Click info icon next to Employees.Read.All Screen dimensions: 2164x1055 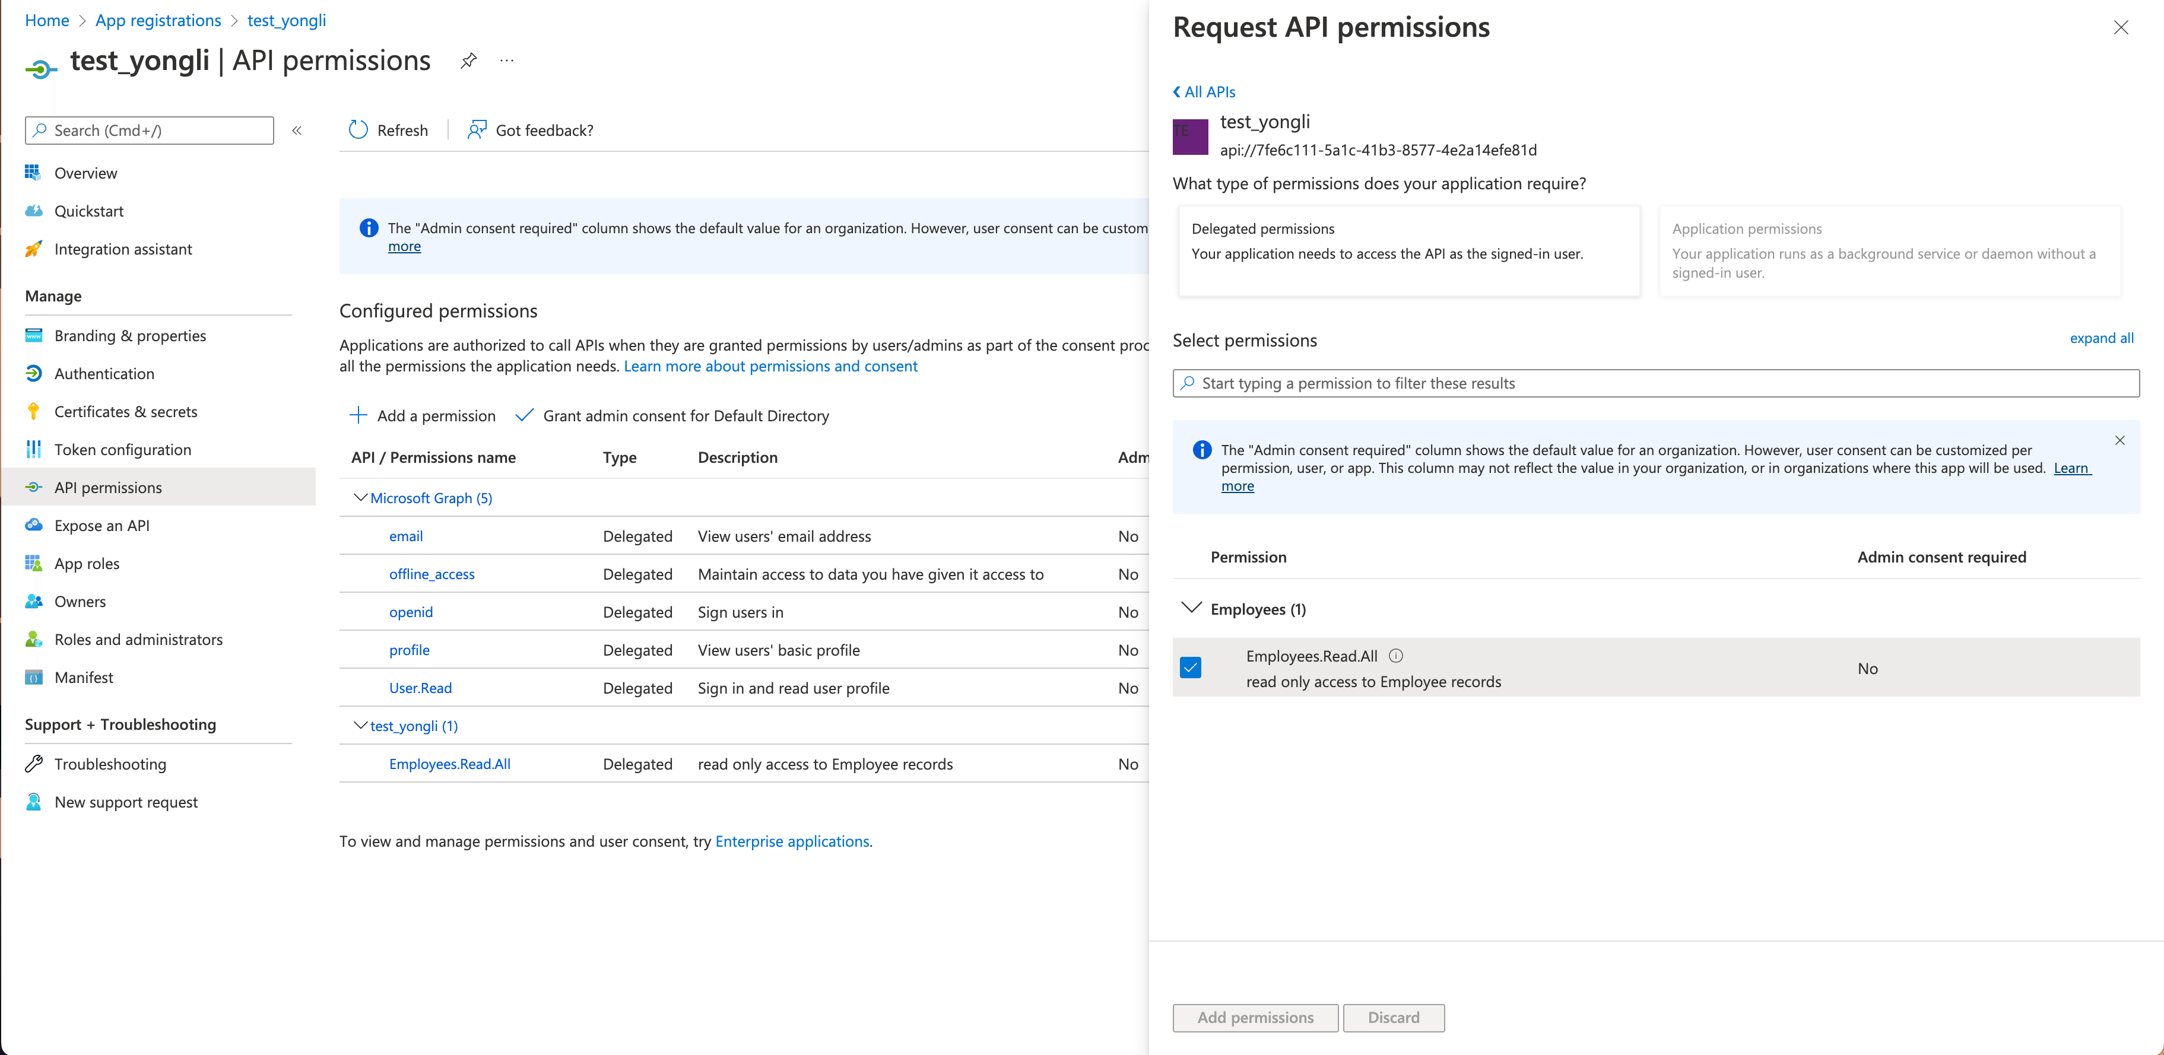[x=1395, y=656]
